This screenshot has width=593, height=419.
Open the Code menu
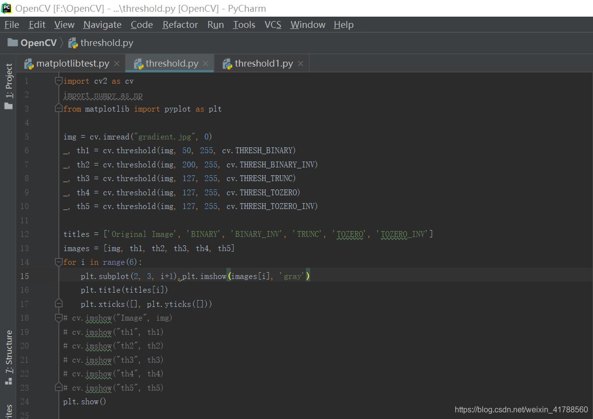(x=142, y=25)
